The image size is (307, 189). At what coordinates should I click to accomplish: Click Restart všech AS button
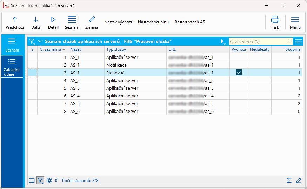pos(190,22)
